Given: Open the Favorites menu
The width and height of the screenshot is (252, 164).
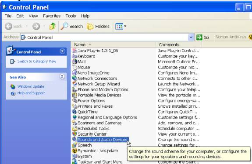Looking at the screenshot, I should [52, 16].
